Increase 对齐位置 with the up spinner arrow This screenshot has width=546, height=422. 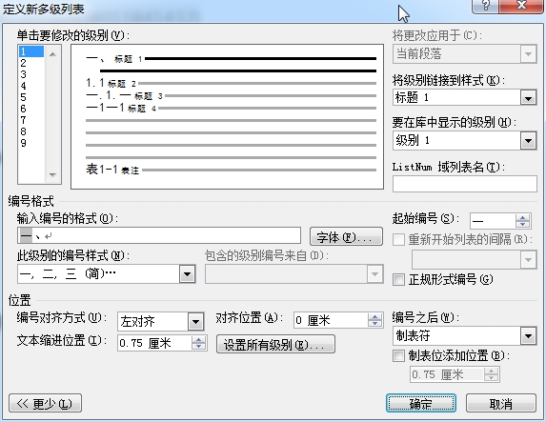[375, 316]
